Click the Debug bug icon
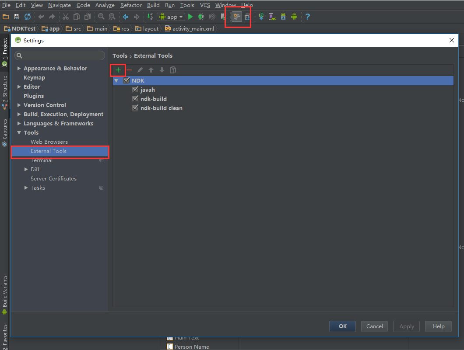 [201, 17]
